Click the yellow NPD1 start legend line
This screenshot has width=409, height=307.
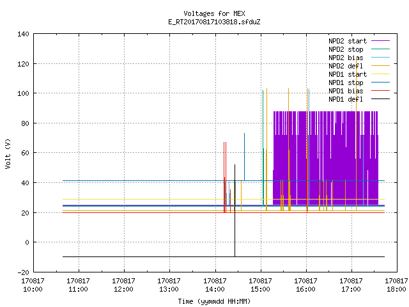(381, 74)
